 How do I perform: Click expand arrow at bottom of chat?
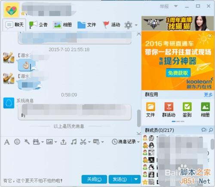[x=138, y=134]
